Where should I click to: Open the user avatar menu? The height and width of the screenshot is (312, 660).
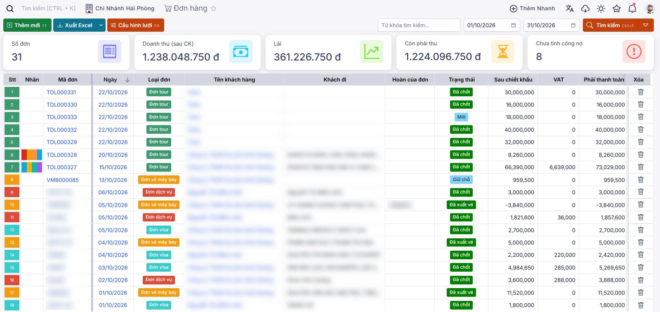click(650, 9)
